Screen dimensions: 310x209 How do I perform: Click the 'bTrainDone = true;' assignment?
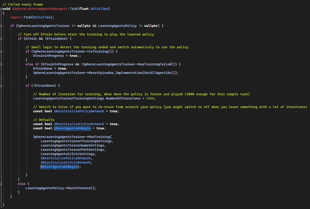50,69
